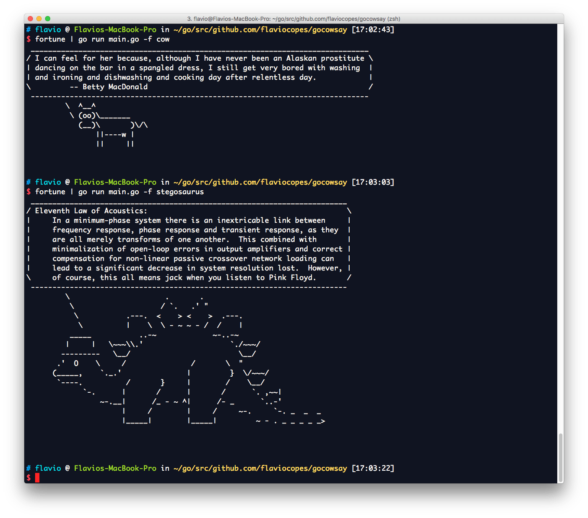The width and height of the screenshot is (588, 518).
Task: Click the cow ASCII art head
Action: coord(87,115)
